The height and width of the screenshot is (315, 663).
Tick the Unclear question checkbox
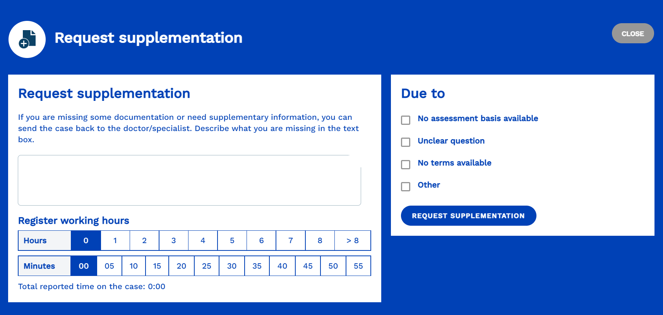(x=406, y=142)
